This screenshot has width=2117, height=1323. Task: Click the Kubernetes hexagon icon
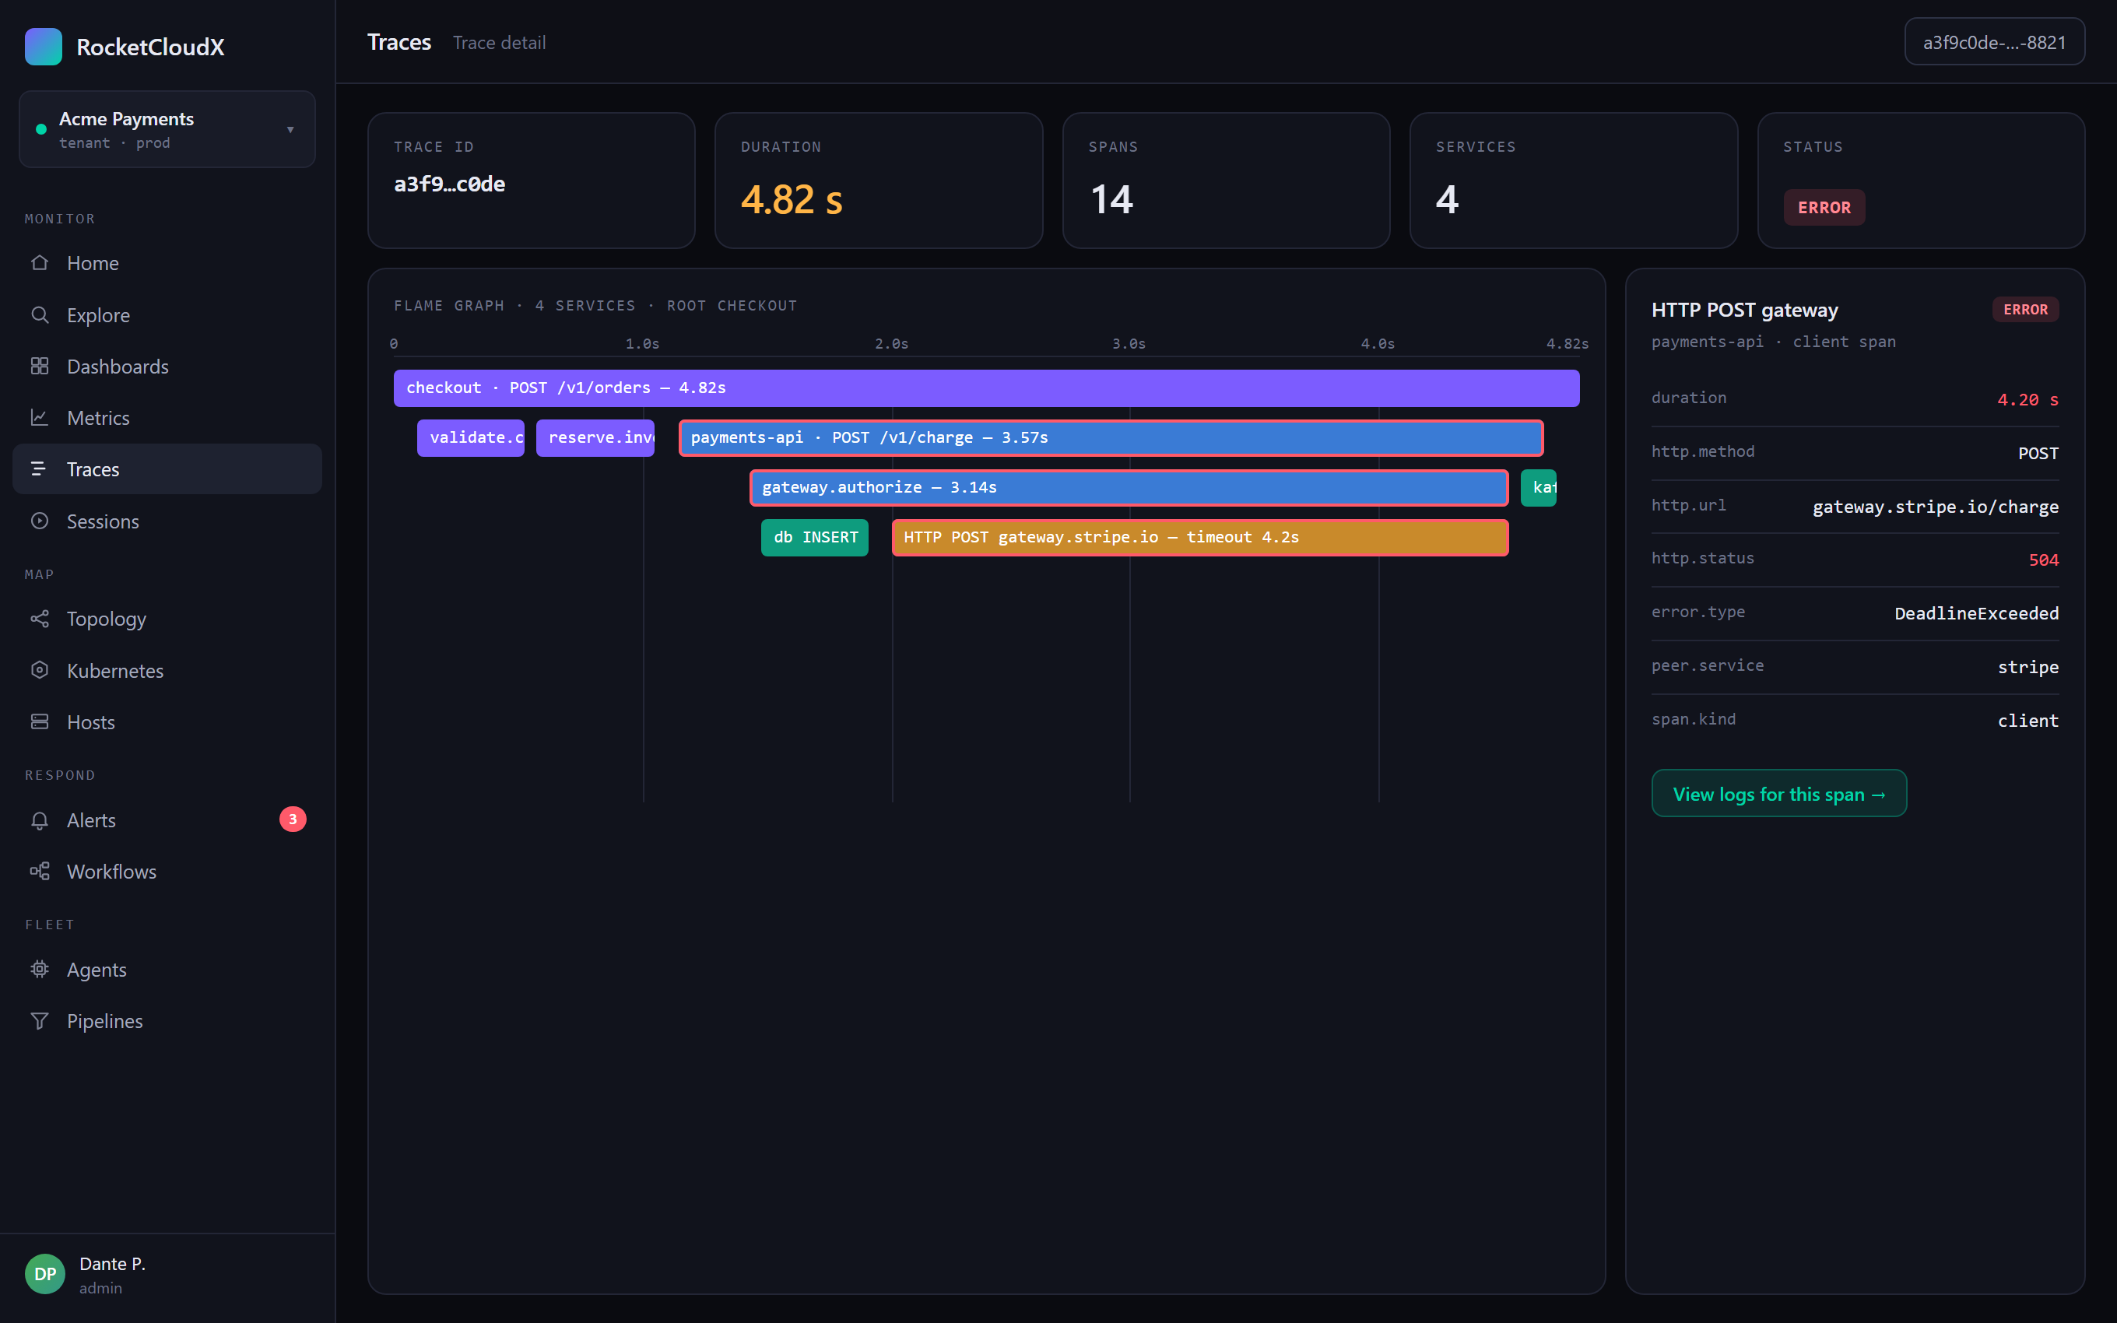[40, 670]
